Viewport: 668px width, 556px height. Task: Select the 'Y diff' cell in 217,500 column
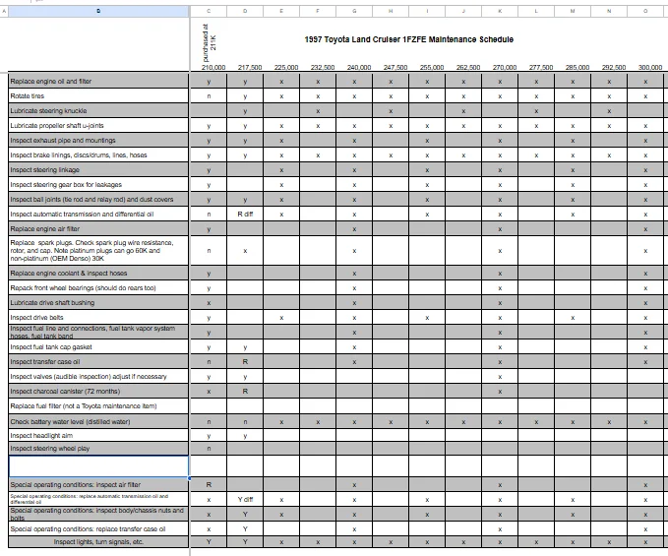click(245, 499)
